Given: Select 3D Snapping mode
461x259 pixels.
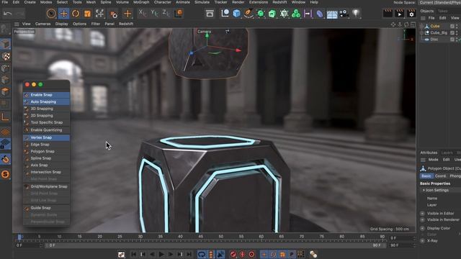Looking at the screenshot, I should tap(46, 109).
